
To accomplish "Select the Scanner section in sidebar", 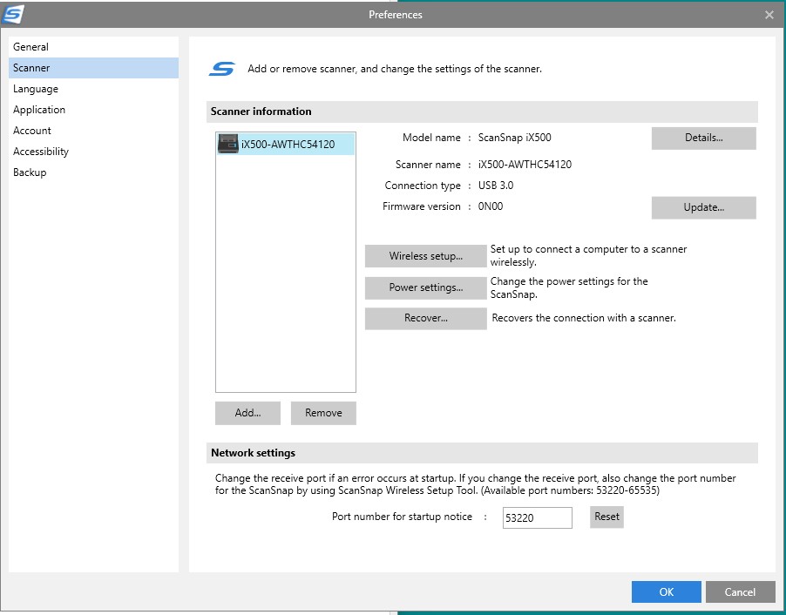I will click(x=32, y=68).
